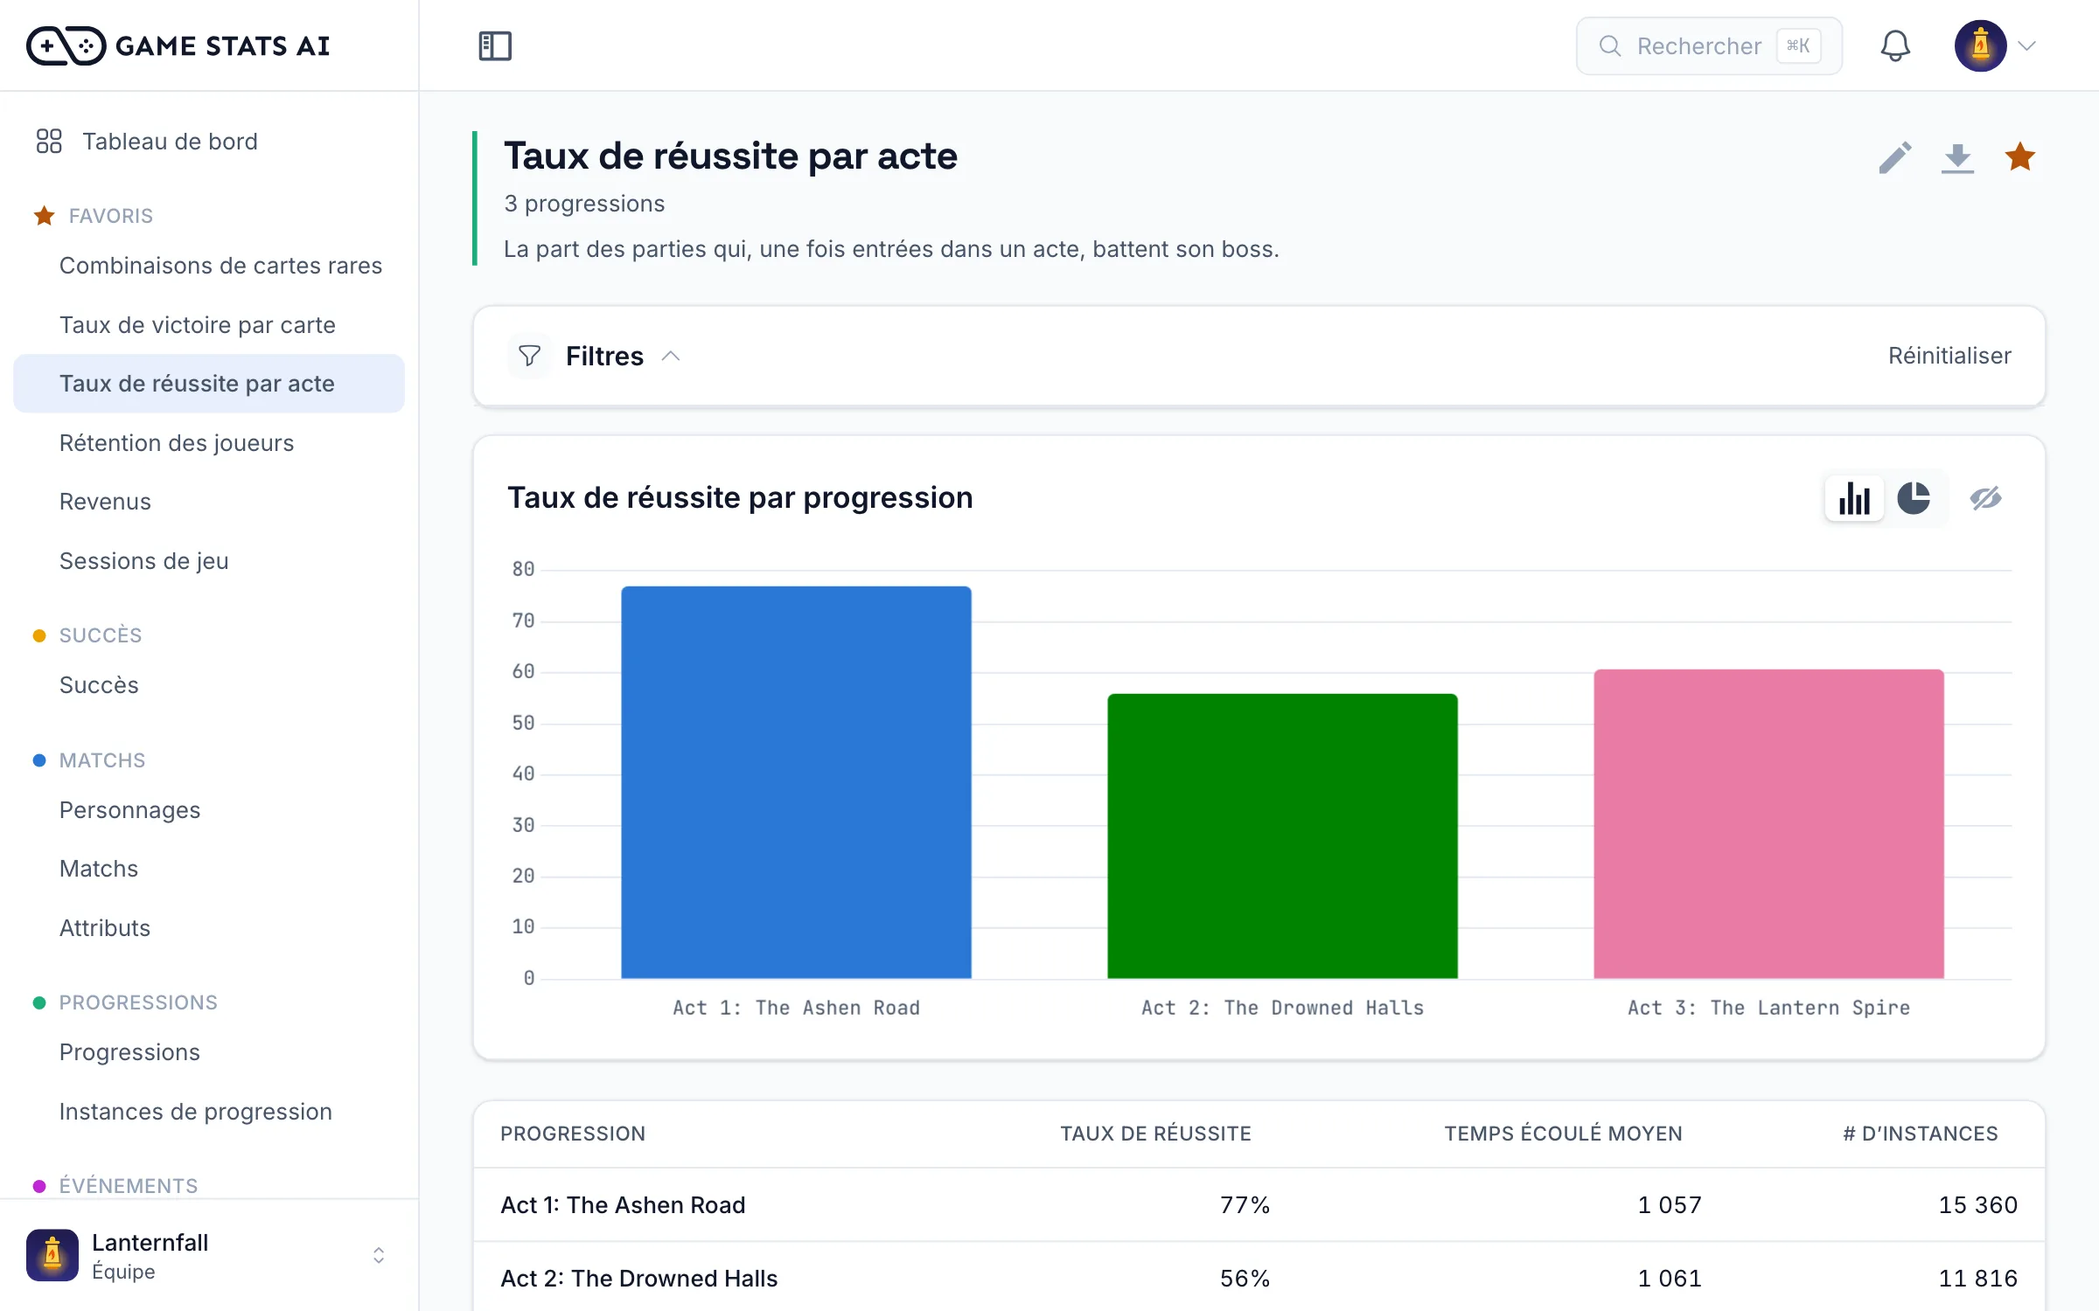Click Act 1: The Ashen Road table row
Screen dimensions: 2099x1311
[1259, 1205]
